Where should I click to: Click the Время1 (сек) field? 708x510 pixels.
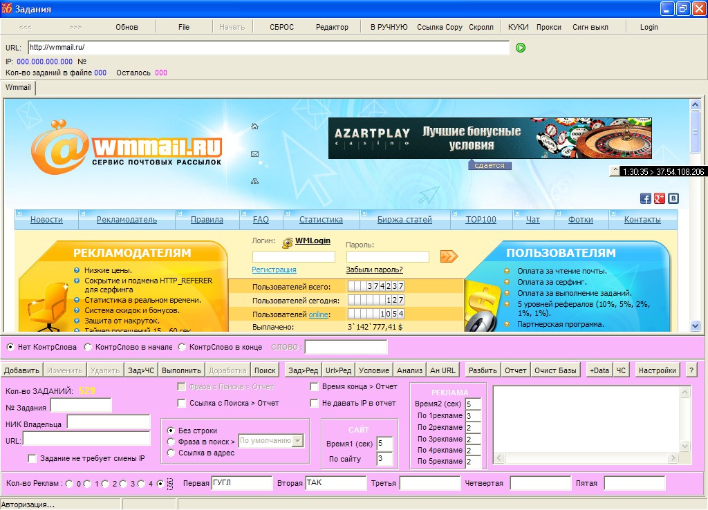click(384, 443)
